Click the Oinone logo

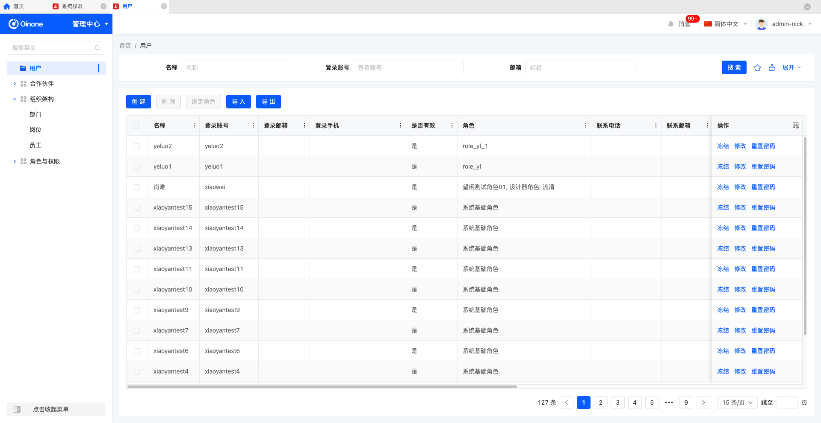(26, 24)
